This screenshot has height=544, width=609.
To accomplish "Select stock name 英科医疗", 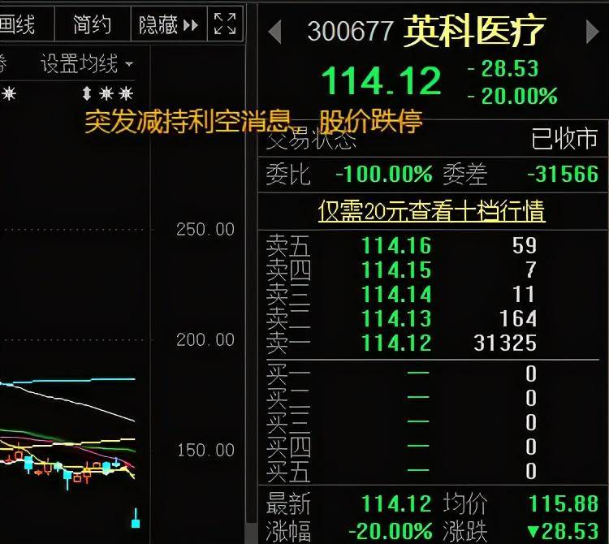I will click(x=475, y=31).
